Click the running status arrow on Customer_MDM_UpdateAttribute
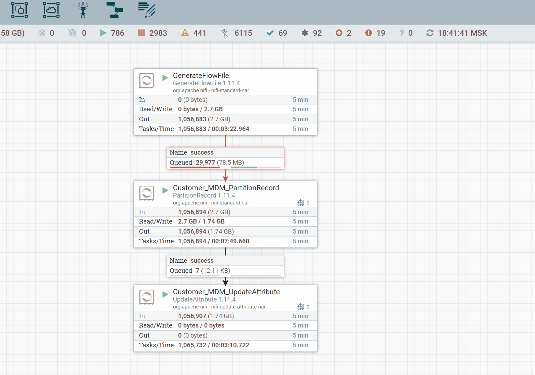The image size is (535, 375). coord(165,294)
